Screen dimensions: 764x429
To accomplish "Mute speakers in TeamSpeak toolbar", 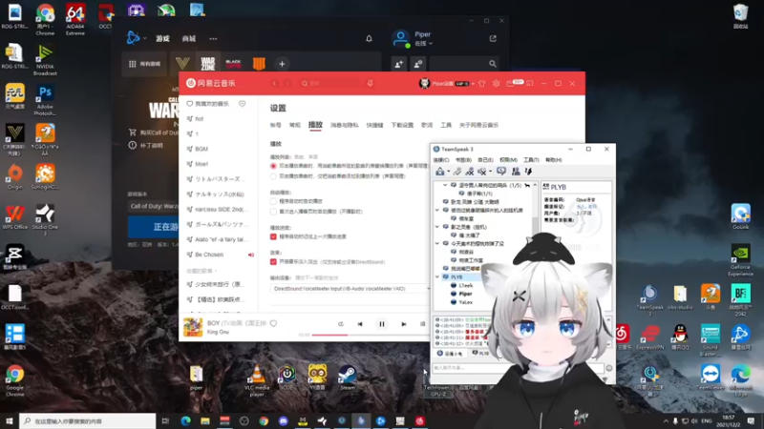I will pyautogui.click(x=482, y=172).
